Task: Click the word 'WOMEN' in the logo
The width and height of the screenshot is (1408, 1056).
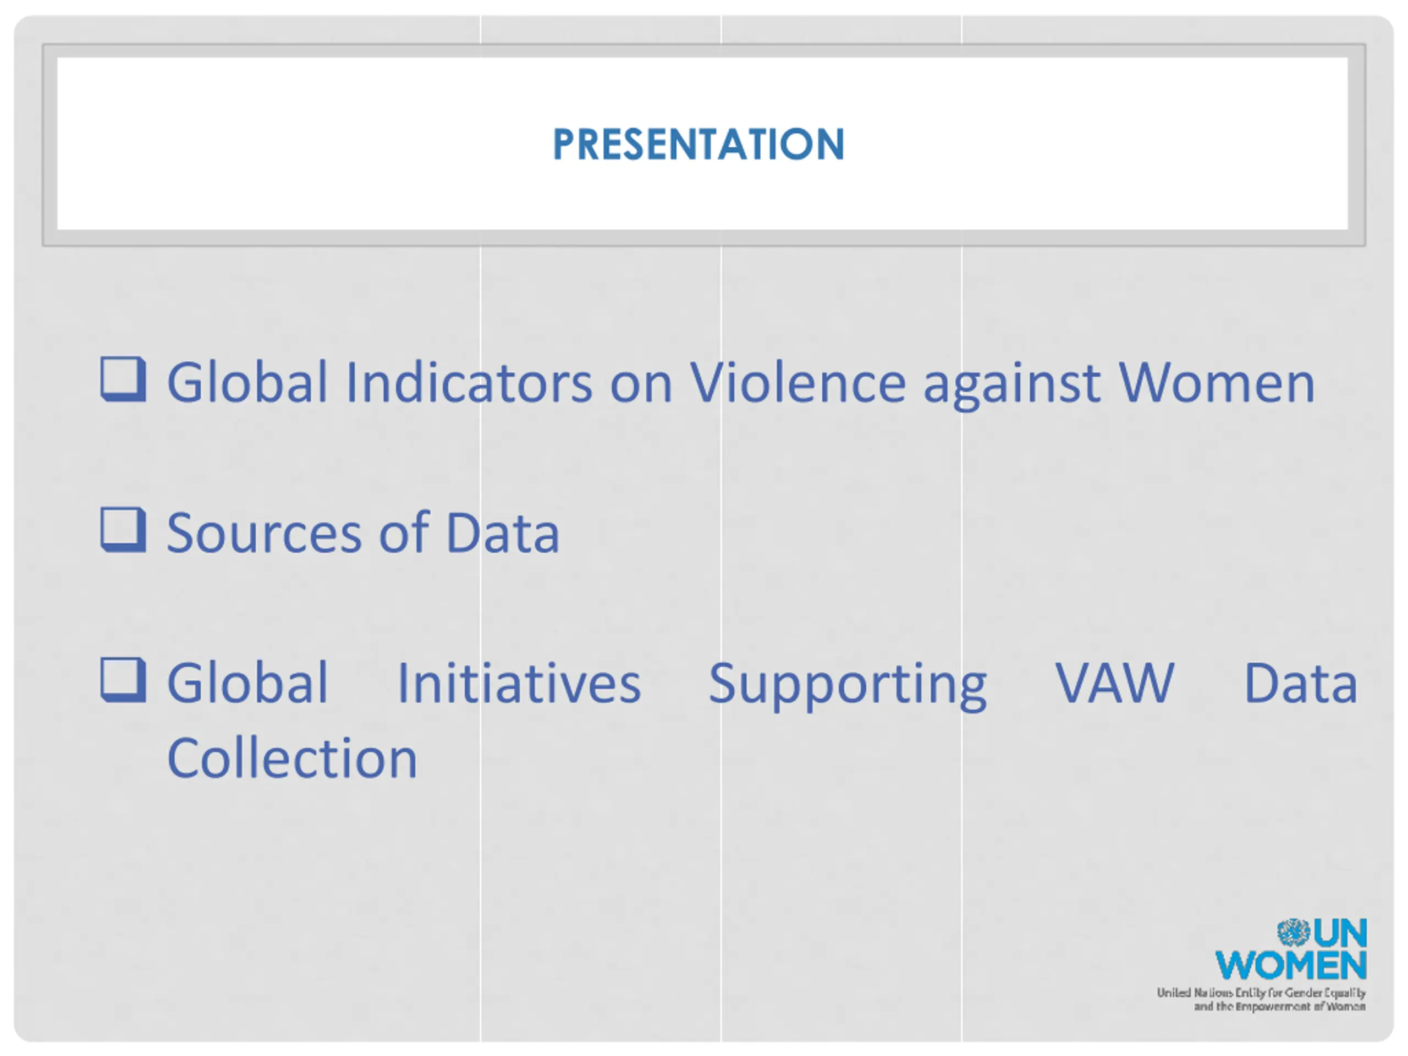Action: pyautogui.click(x=1291, y=966)
